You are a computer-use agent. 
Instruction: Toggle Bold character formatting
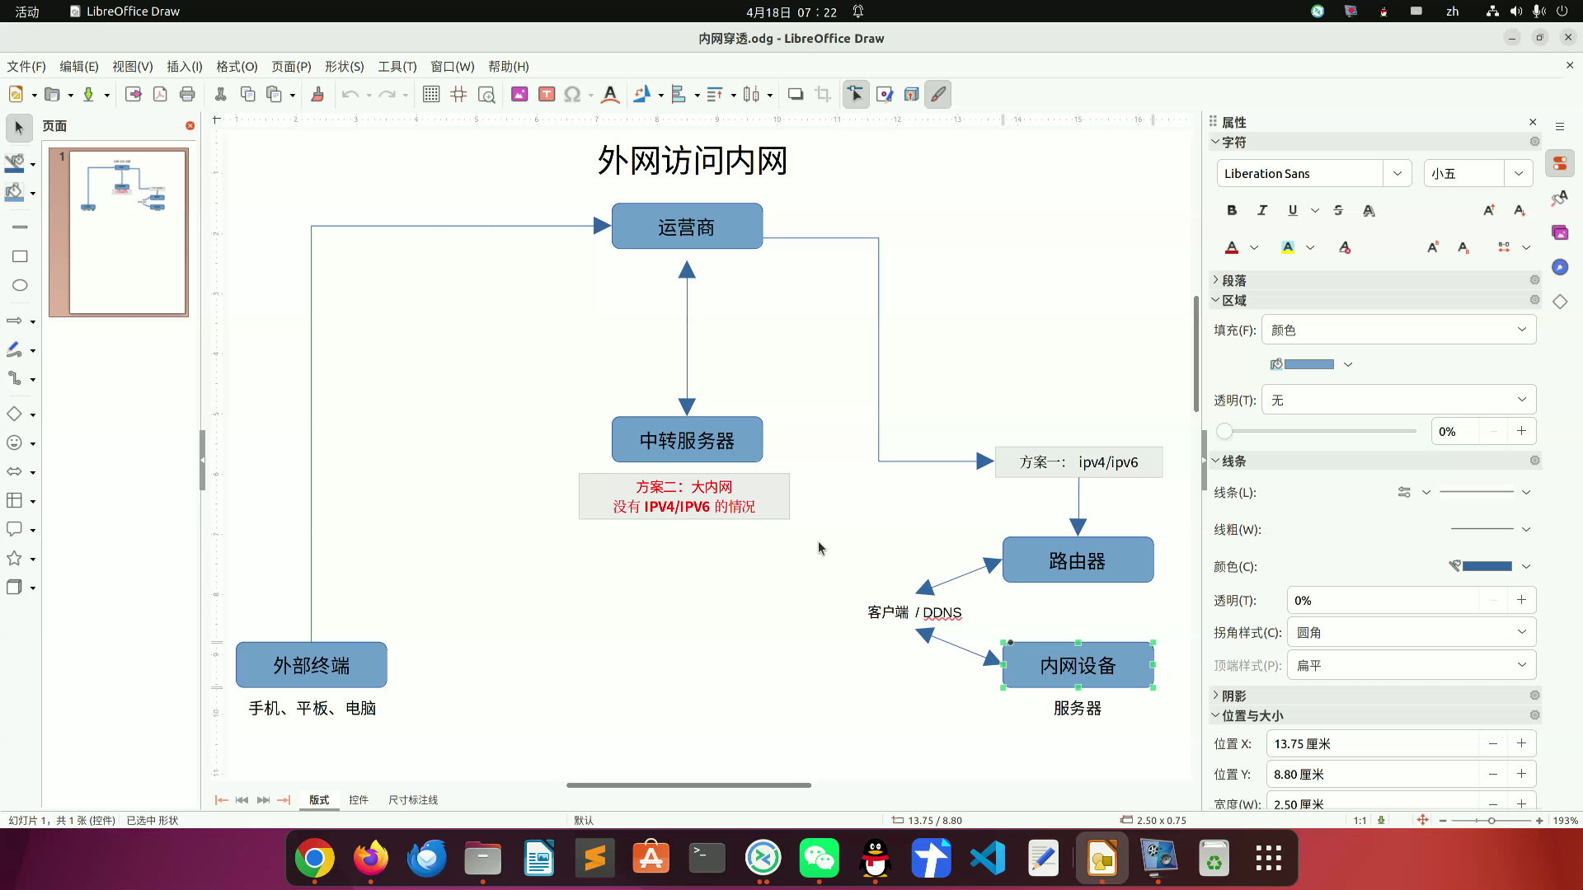point(1231,211)
